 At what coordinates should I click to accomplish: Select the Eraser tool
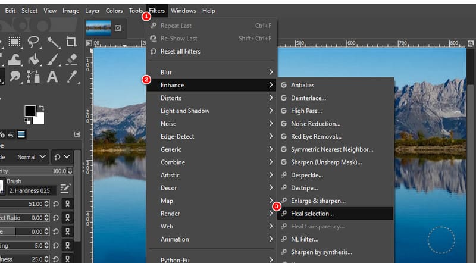tap(71, 59)
